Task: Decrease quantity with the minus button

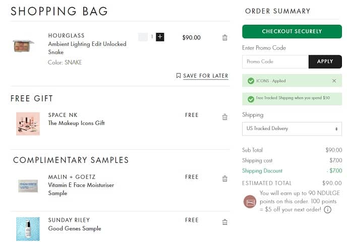Action: (x=143, y=37)
